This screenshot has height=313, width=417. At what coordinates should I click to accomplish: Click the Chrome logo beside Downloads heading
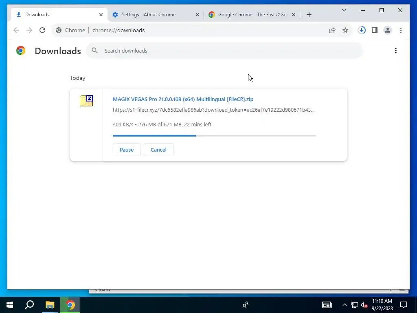[x=21, y=51]
